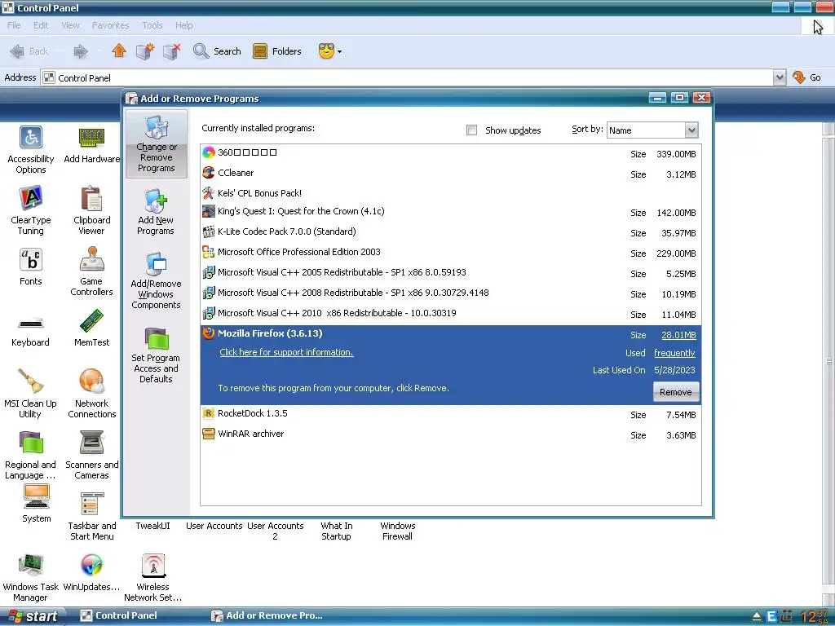Select the 360 program entry
Screen dimensions: 835x626
451,152
